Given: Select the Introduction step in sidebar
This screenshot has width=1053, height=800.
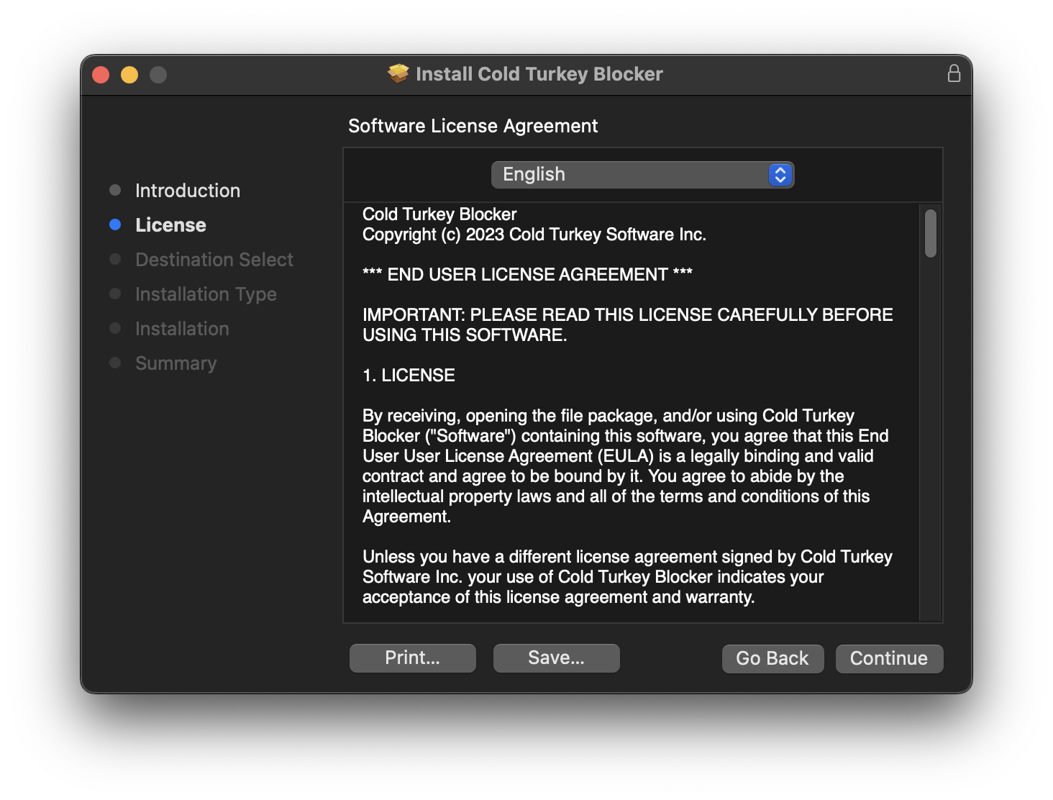Looking at the screenshot, I should [188, 191].
